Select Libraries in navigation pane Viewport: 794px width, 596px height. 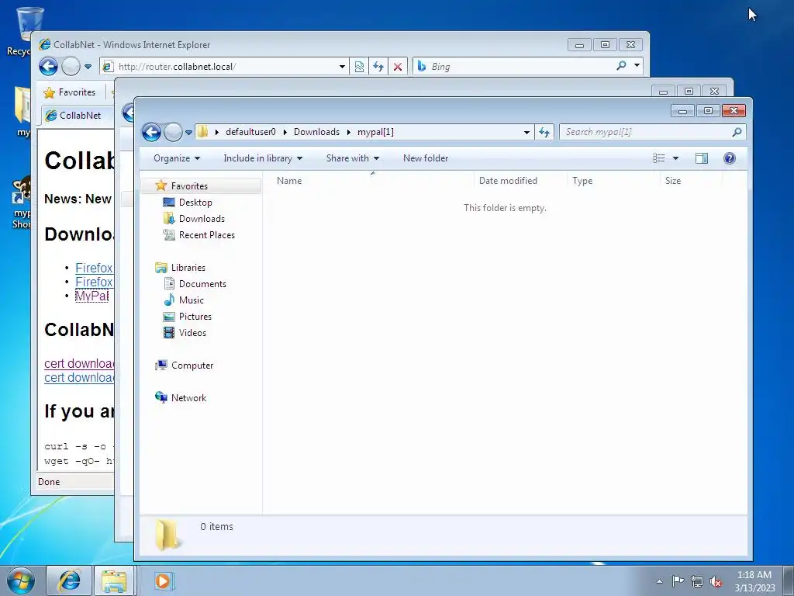pyautogui.click(x=188, y=268)
